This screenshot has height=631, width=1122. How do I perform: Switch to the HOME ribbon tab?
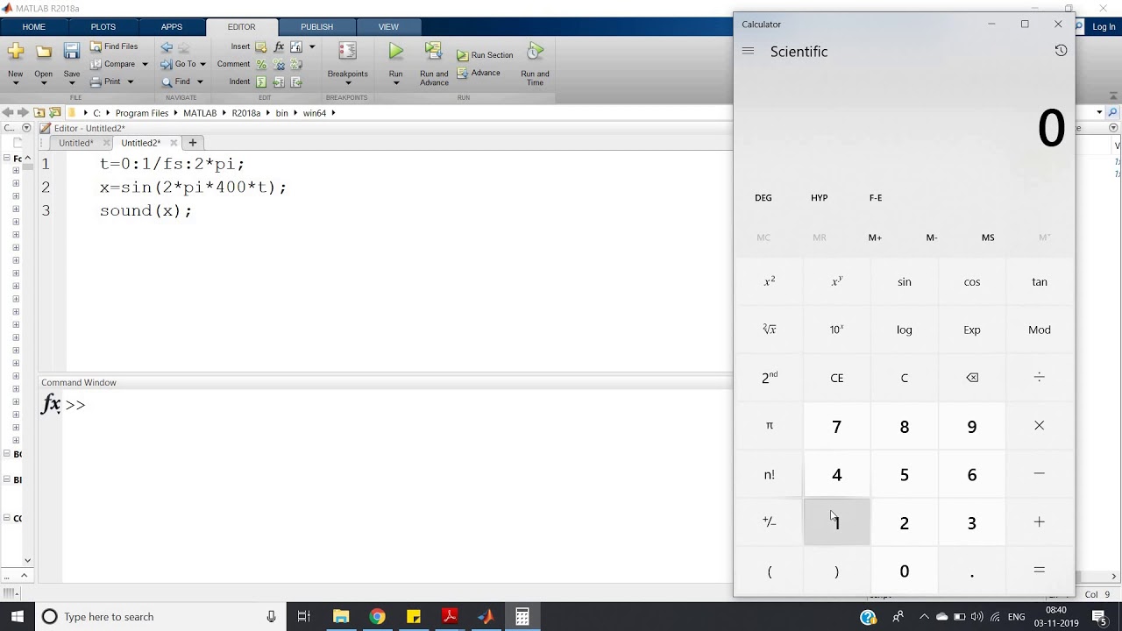[33, 27]
